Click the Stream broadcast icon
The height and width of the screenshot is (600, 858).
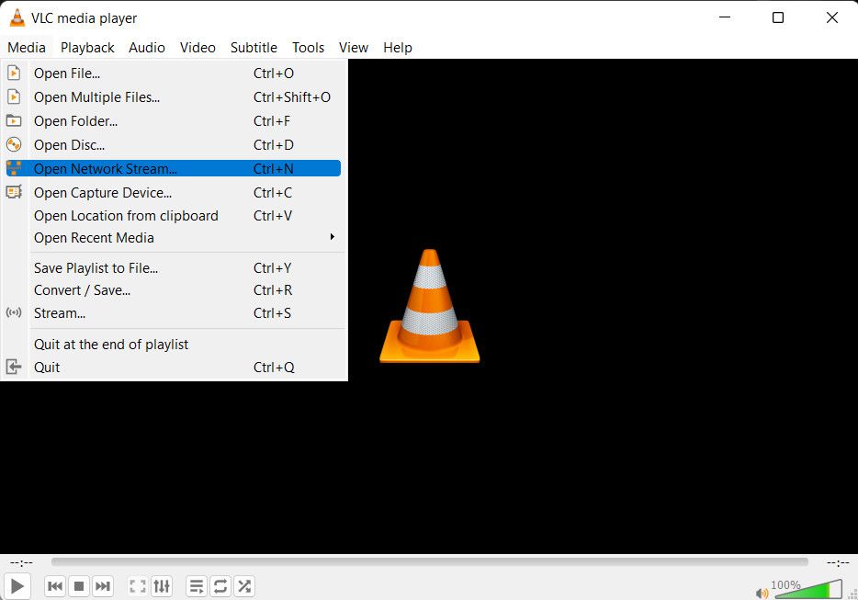(14, 313)
